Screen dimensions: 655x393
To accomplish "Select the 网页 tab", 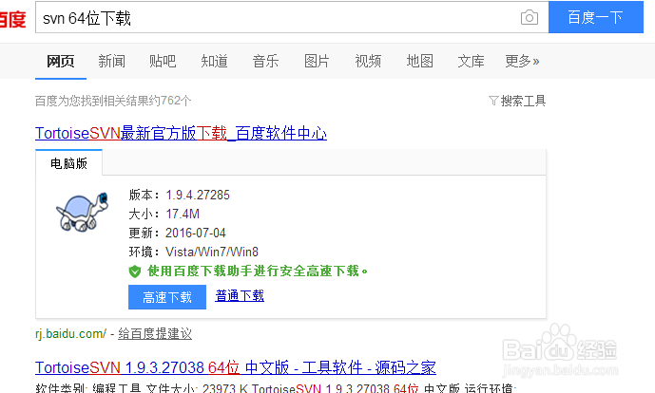I will pyautogui.click(x=61, y=62).
